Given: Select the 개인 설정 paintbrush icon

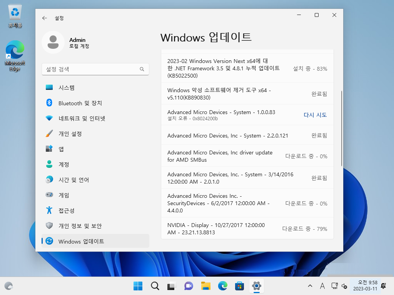Looking at the screenshot, I should coord(49,133).
